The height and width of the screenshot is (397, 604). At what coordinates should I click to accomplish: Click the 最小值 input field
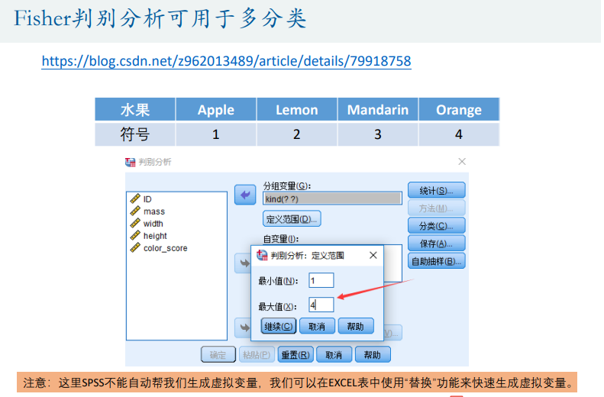(321, 280)
